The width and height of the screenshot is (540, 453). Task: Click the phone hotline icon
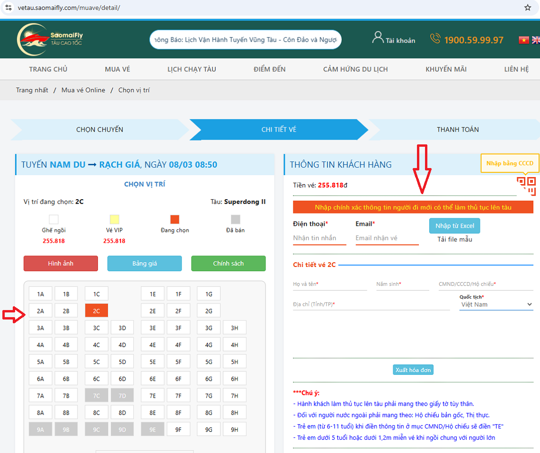click(x=435, y=38)
